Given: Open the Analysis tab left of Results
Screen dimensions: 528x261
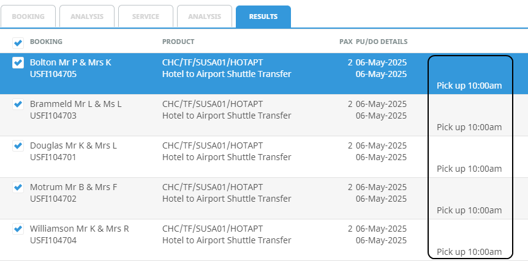Looking at the screenshot, I should click(x=204, y=17).
